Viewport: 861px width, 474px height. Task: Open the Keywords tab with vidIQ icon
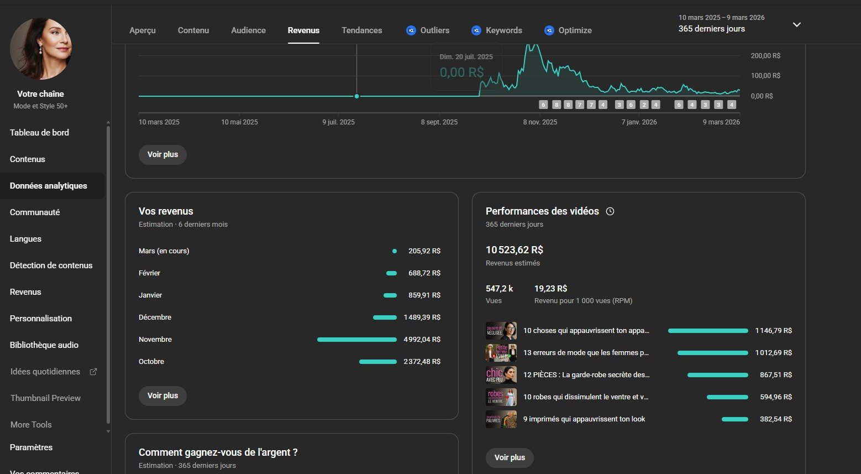[496, 30]
